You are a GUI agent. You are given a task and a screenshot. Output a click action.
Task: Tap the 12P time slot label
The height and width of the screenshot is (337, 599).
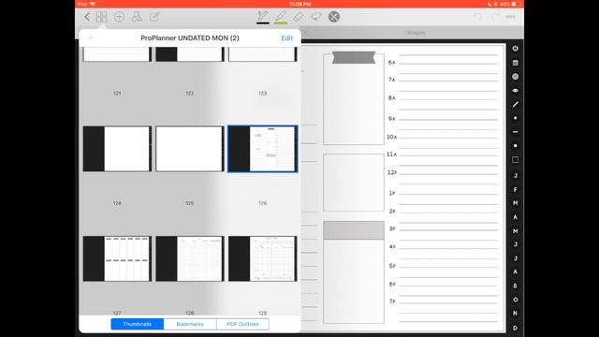392,172
